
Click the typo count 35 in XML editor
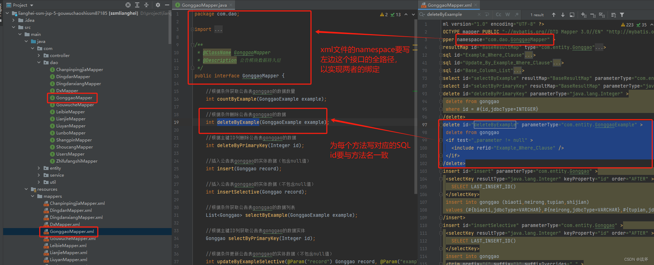coord(642,25)
